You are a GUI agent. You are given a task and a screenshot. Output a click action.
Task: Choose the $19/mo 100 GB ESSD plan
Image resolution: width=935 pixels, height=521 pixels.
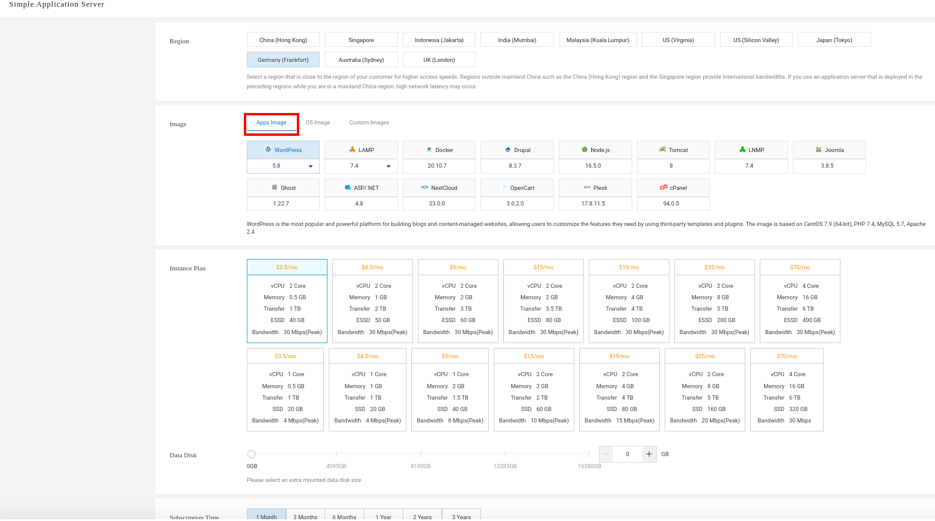(x=629, y=301)
